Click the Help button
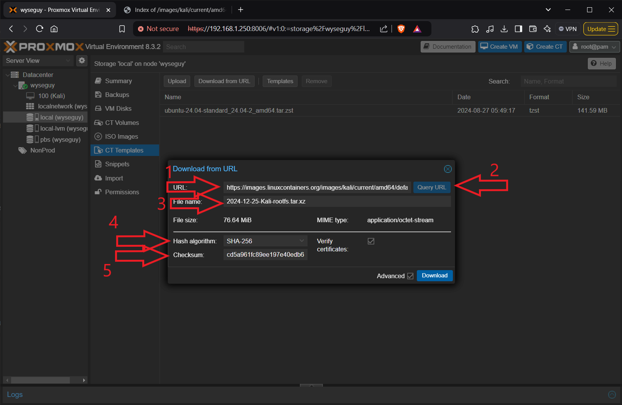 602,64
